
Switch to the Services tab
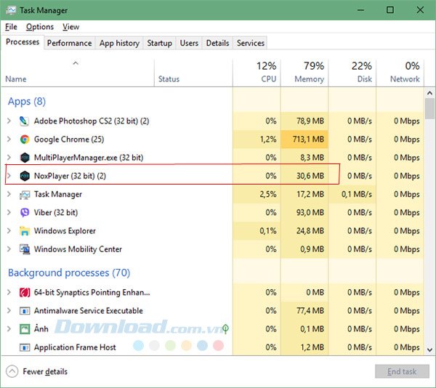coord(251,43)
